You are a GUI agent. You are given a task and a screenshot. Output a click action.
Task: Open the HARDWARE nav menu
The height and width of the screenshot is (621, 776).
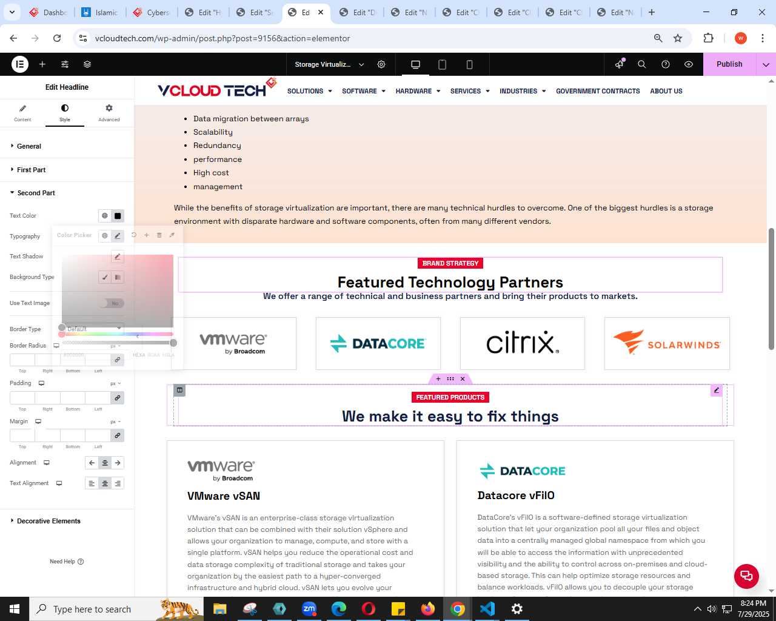(x=417, y=91)
